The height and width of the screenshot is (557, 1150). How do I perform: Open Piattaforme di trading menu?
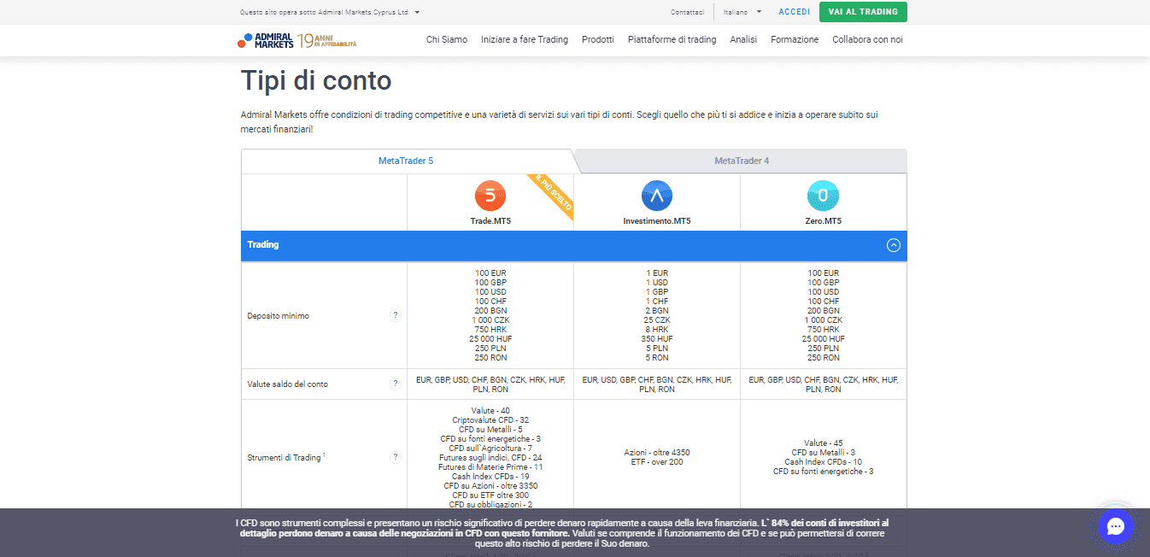click(x=672, y=39)
